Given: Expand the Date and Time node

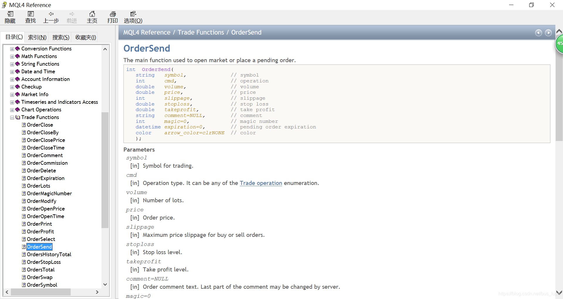Looking at the screenshot, I should tap(12, 72).
